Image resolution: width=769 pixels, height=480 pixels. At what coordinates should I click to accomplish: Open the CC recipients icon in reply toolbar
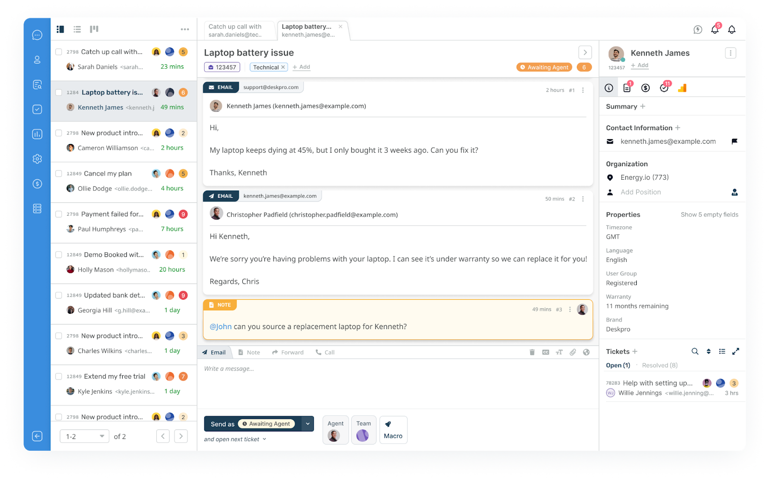click(546, 352)
